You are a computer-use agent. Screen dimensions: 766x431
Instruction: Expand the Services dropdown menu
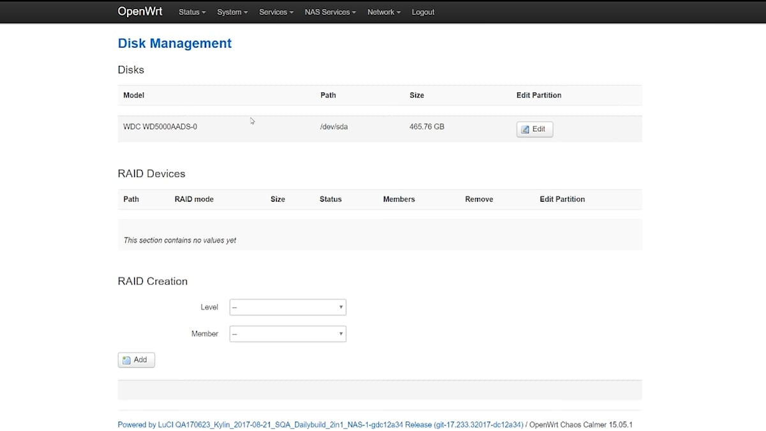click(x=276, y=12)
